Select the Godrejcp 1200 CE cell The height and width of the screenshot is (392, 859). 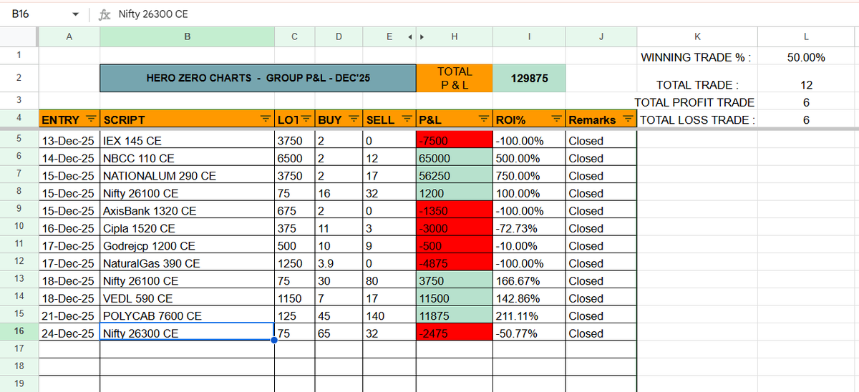pos(187,246)
